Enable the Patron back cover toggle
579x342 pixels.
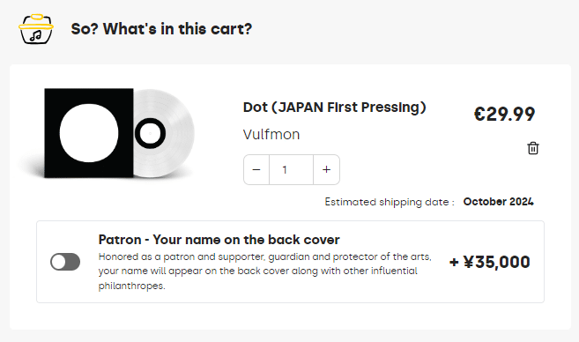coord(65,262)
